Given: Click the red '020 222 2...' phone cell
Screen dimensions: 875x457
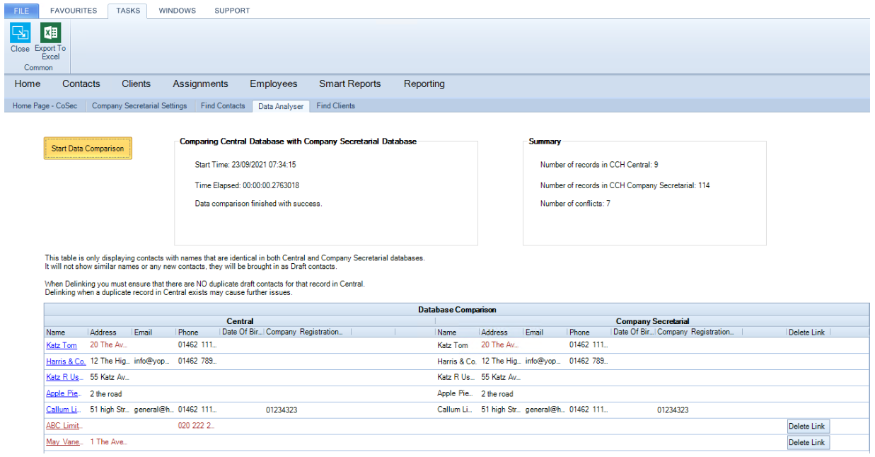Looking at the screenshot, I should point(196,426).
